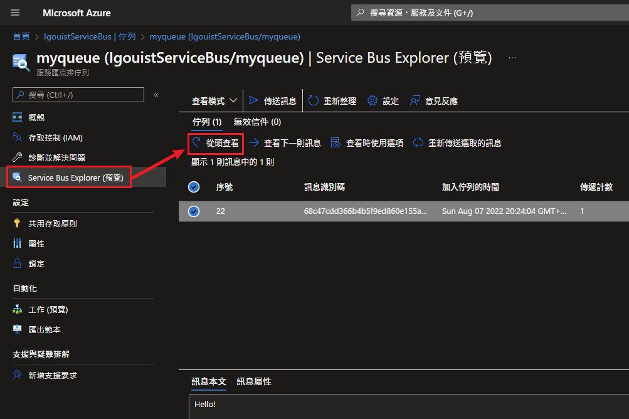The width and height of the screenshot is (629, 419).
Task: Open the more options ellipsis beside title
Action: coord(512,58)
